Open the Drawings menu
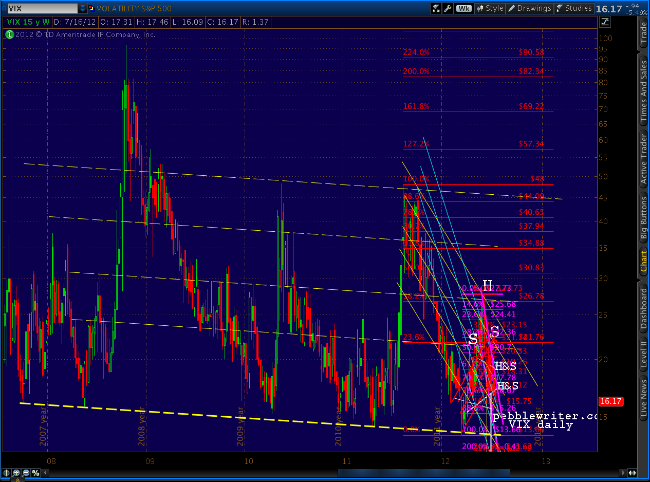The image size is (650, 482). click(x=529, y=8)
